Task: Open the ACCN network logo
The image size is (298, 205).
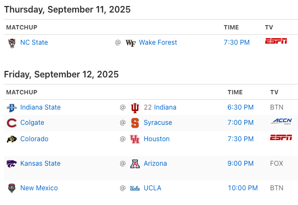Action: pos(281,121)
